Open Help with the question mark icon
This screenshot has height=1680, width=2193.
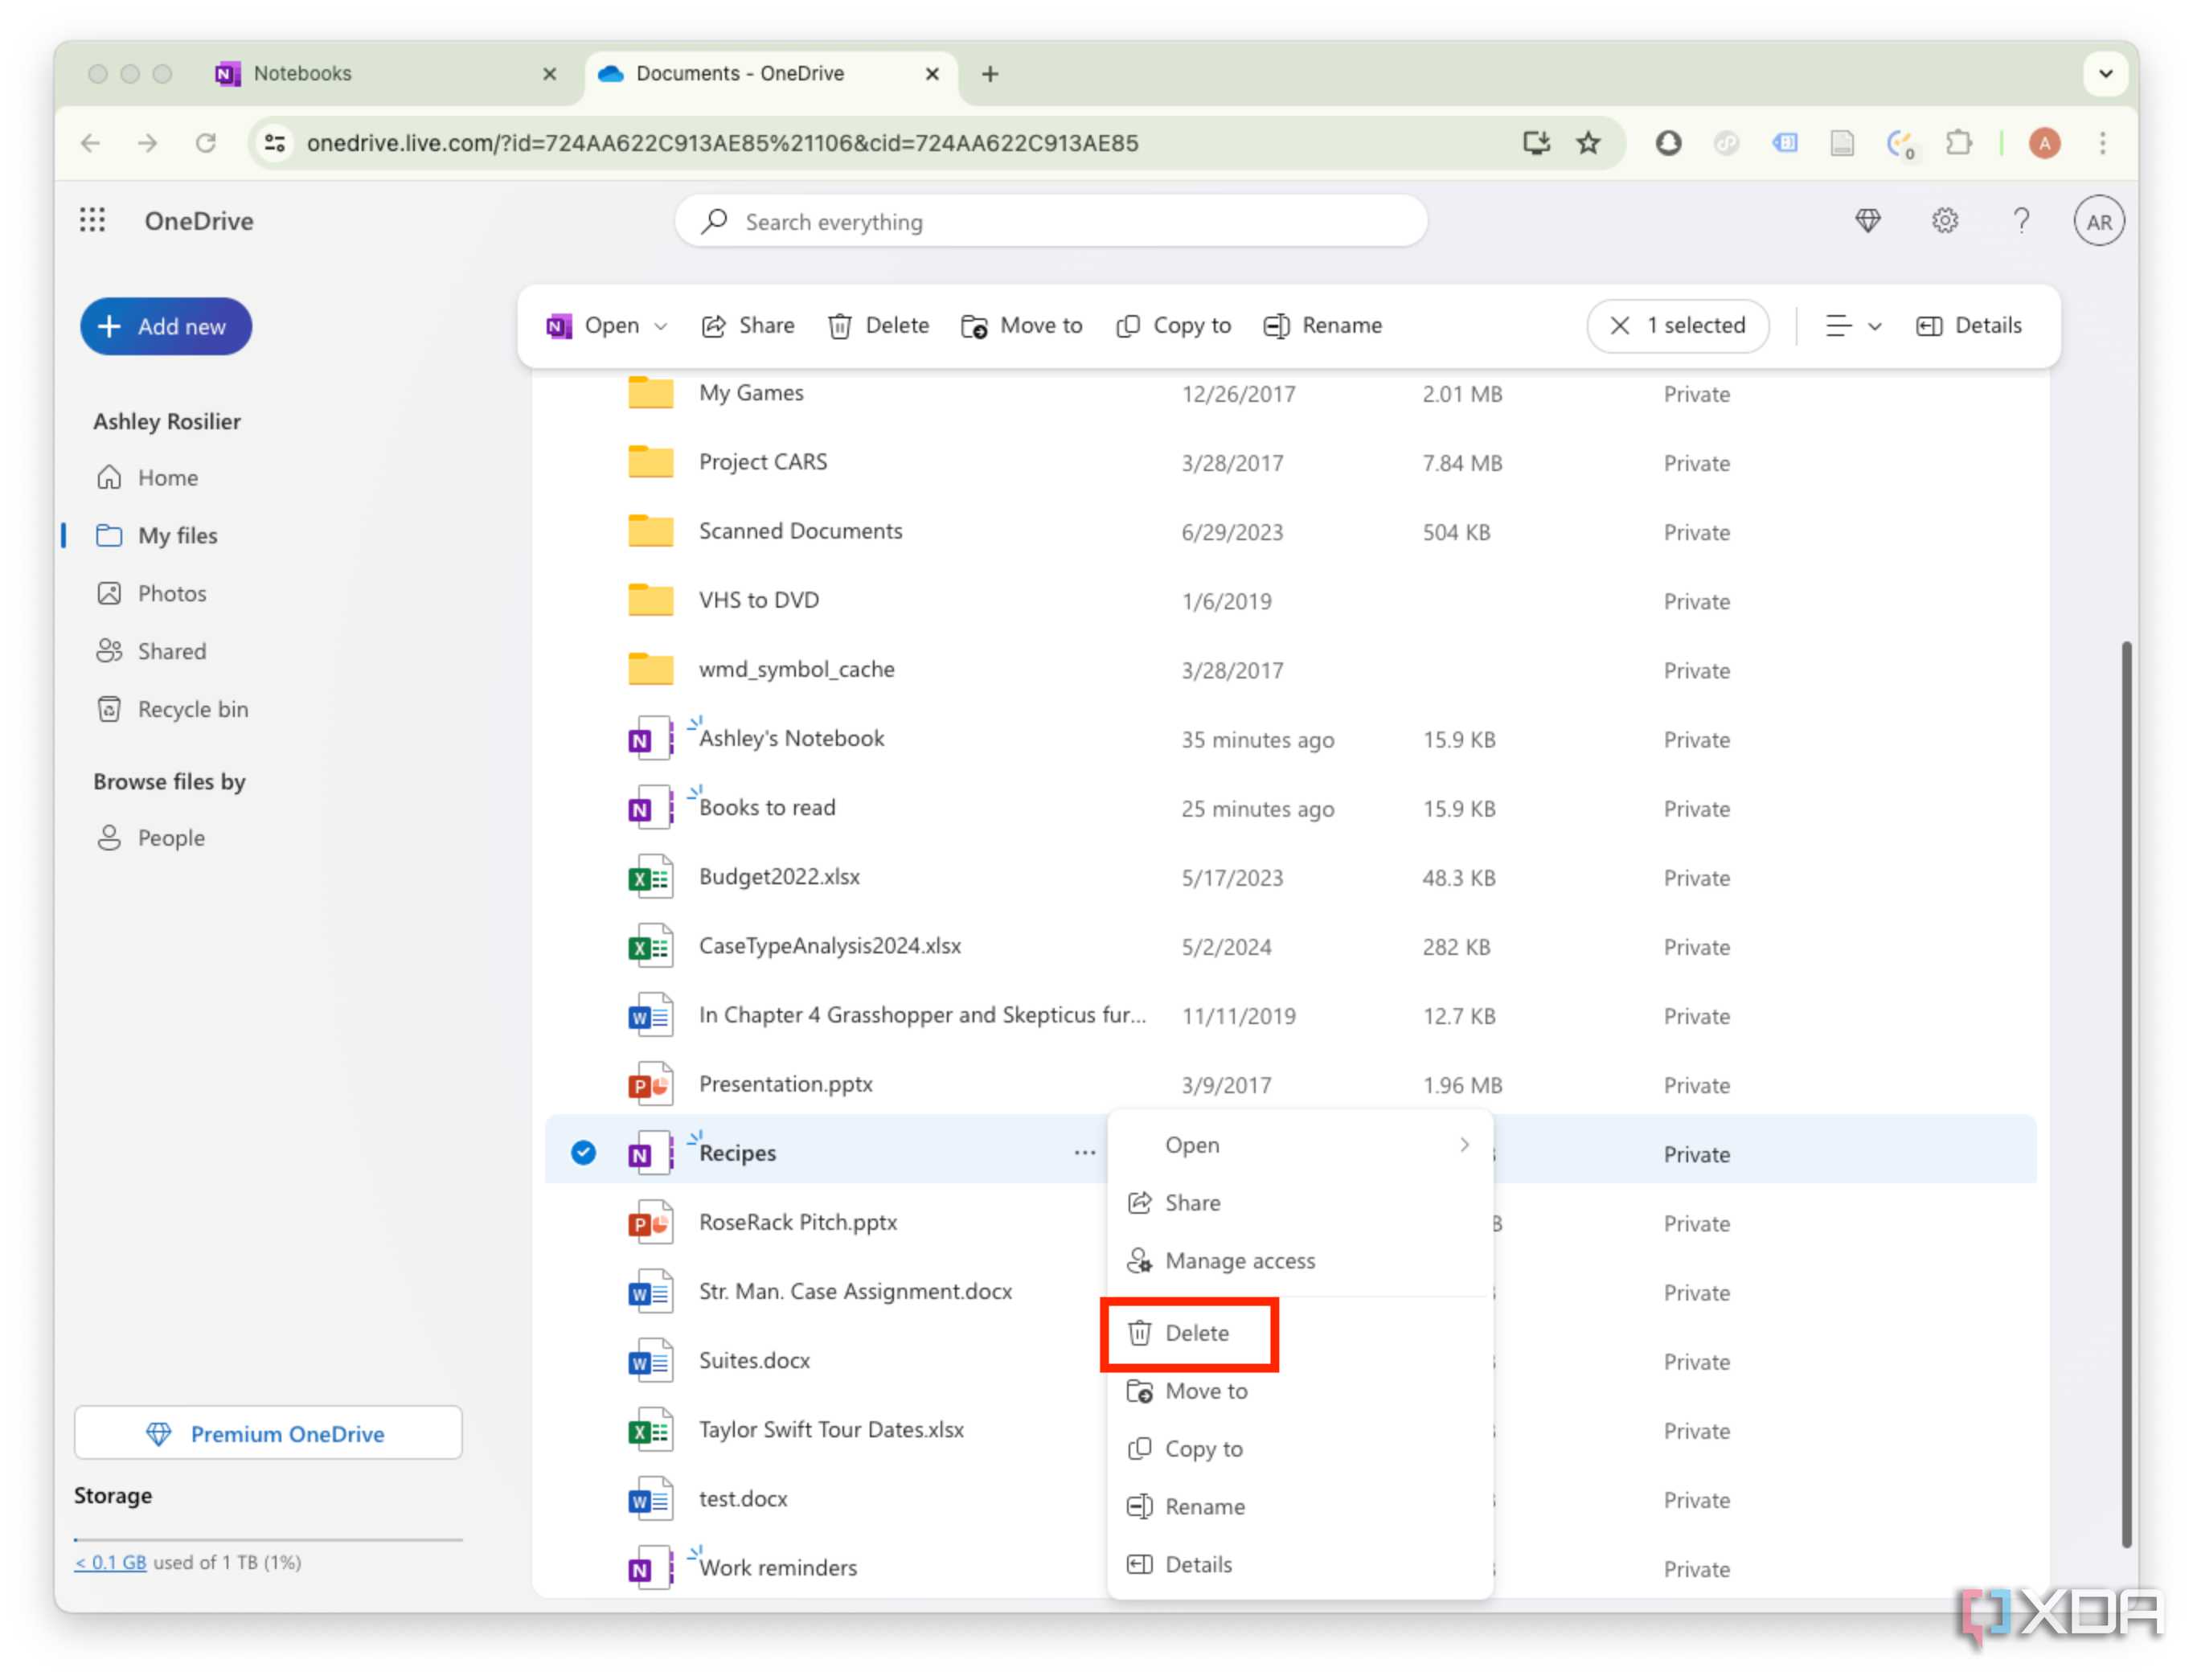click(2021, 221)
